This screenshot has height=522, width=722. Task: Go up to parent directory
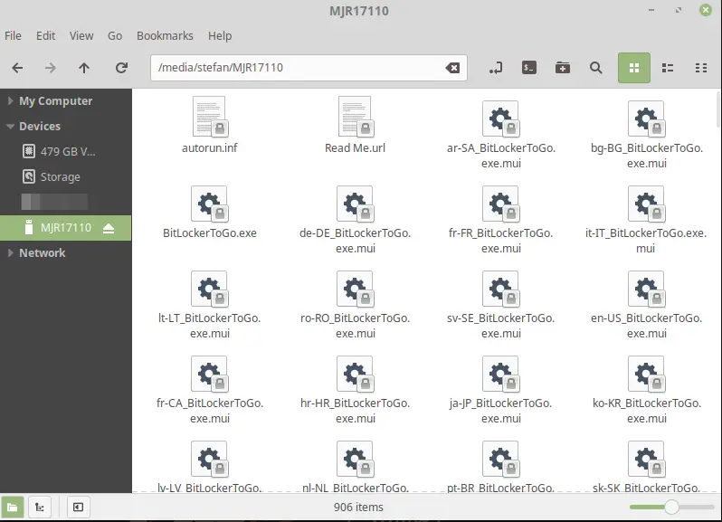coord(84,68)
